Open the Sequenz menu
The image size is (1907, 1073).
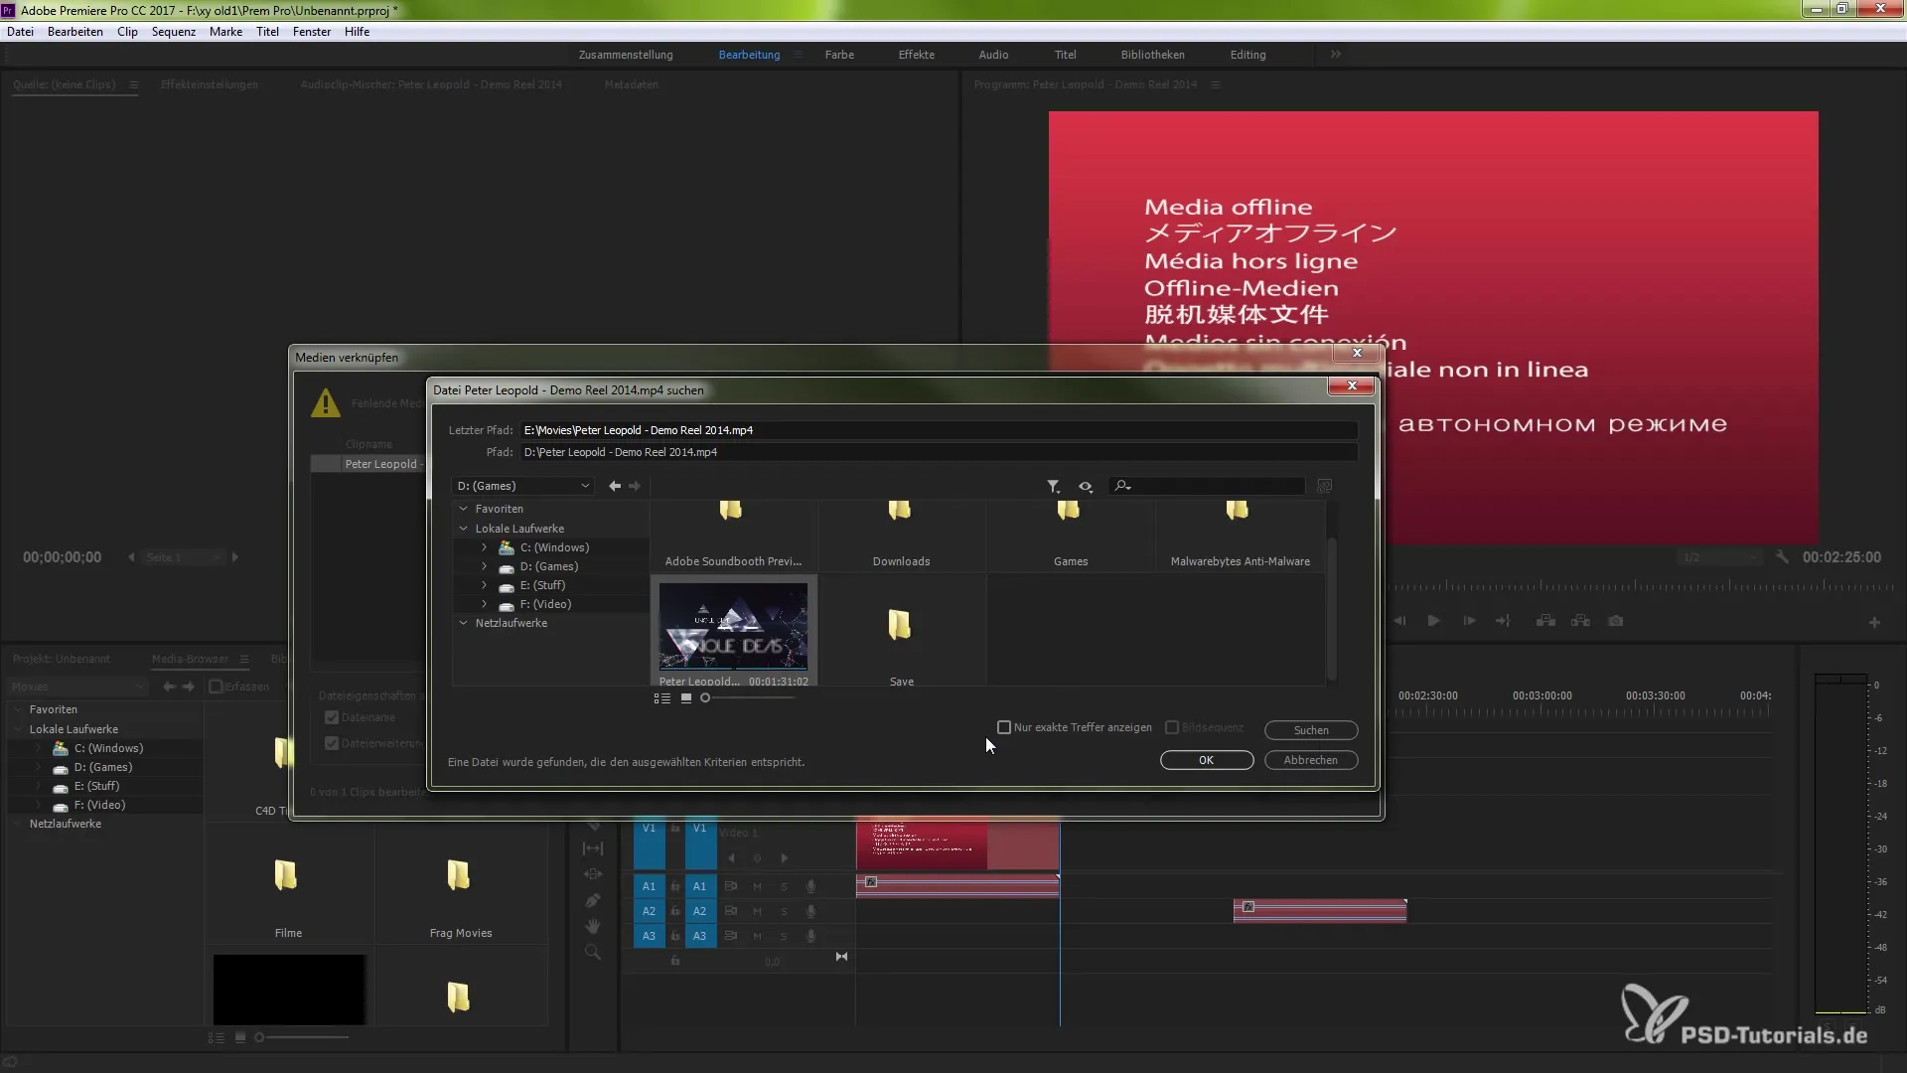[173, 32]
